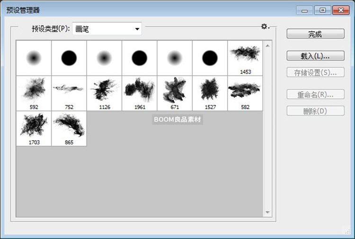Screen dimensions: 355x239
Task: Click the 完成 (Done) button
Action: coord(315,34)
